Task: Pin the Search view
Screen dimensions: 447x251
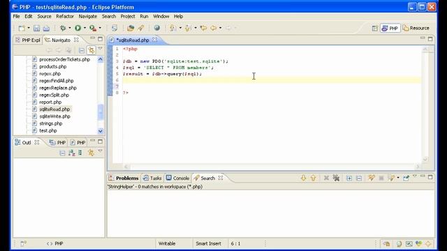Action: [x=406, y=178]
